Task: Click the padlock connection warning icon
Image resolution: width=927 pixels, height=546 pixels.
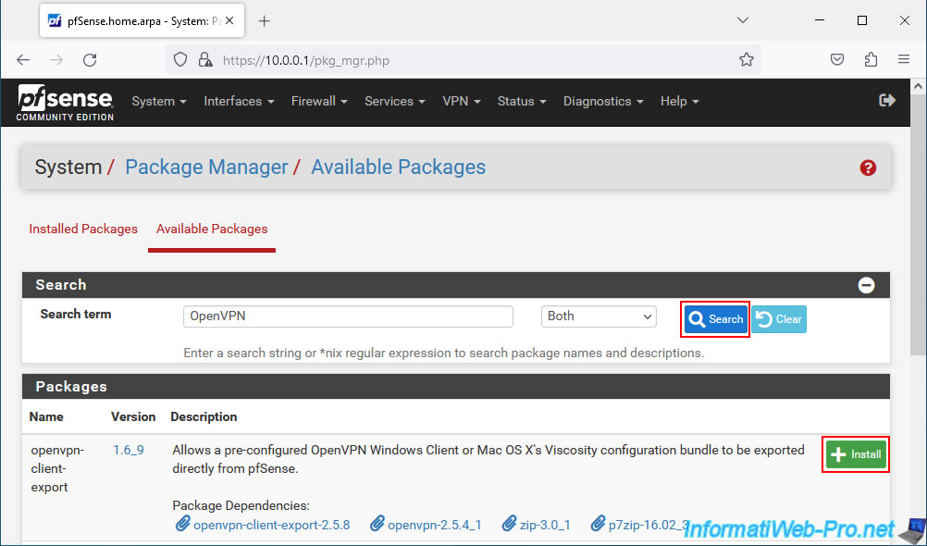Action: click(x=205, y=60)
